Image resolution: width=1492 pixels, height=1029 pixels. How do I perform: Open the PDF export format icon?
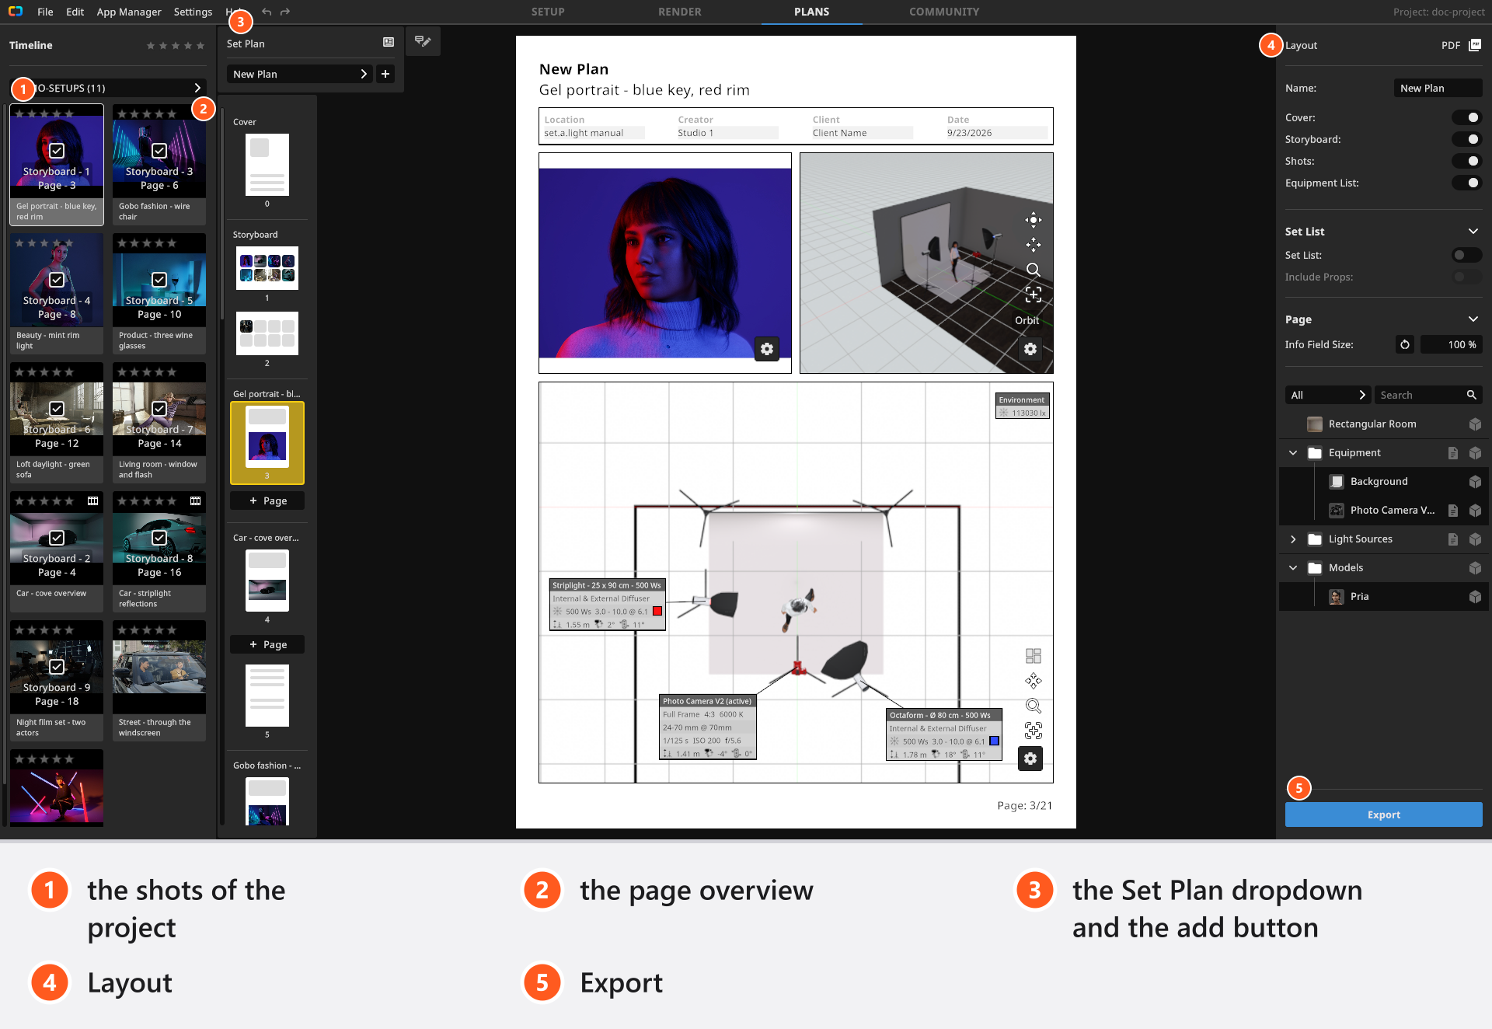[x=1474, y=45]
